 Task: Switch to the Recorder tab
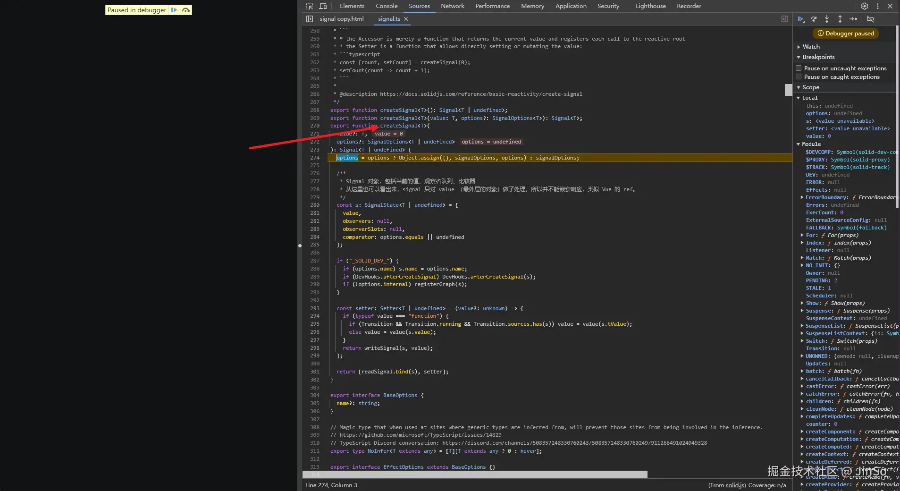click(689, 6)
